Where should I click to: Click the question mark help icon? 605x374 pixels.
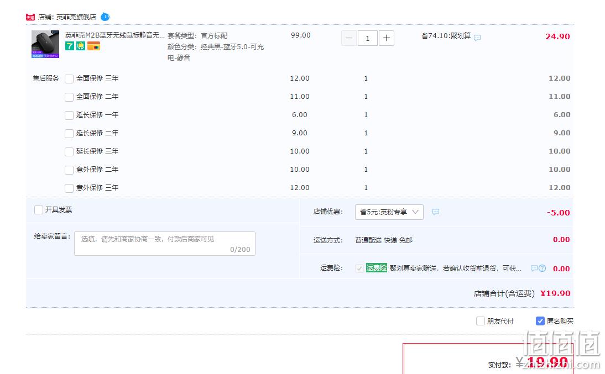pyautogui.click(x=542, y=268)
